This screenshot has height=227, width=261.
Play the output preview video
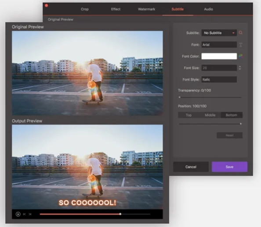tap(18, 214)
